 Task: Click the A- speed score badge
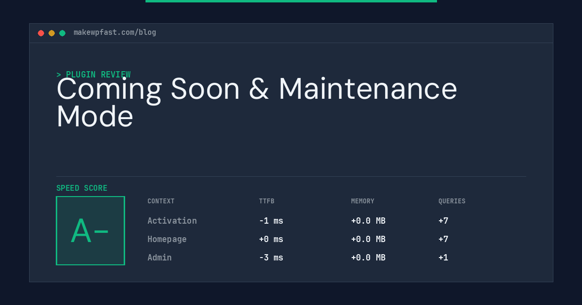point(90,230)
